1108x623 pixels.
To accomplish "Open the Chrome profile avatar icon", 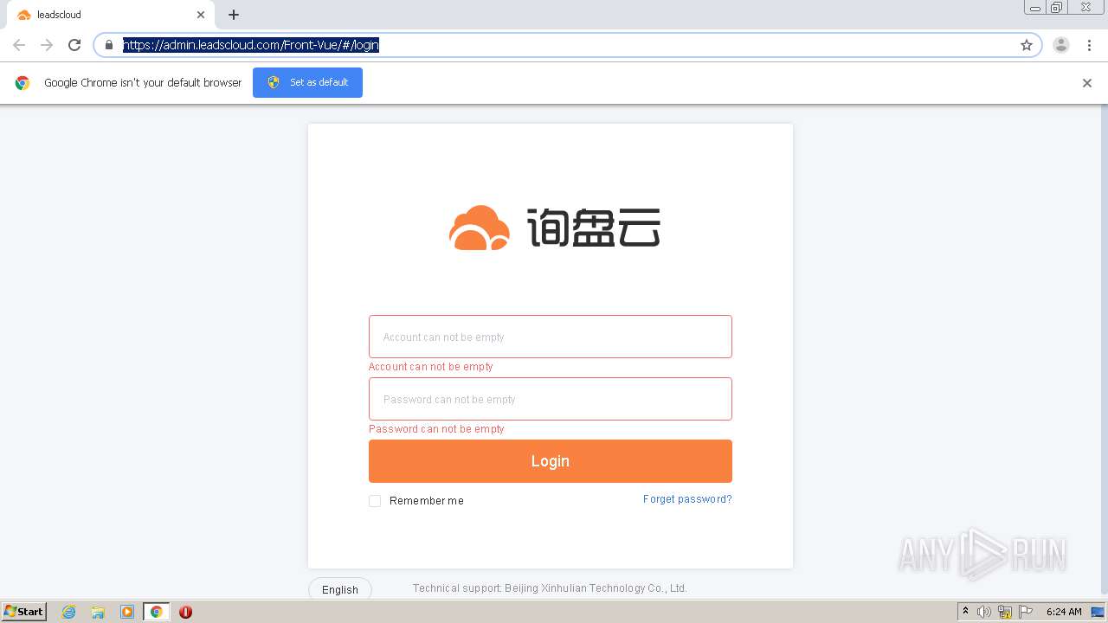I will click(x=1061, y=45).
